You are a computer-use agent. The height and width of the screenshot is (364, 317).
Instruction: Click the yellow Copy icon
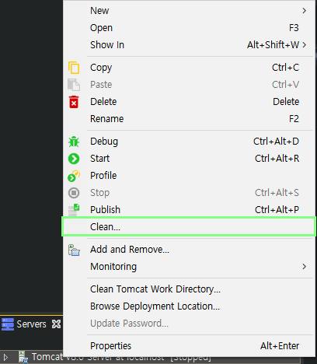click(x=74, y=68)
